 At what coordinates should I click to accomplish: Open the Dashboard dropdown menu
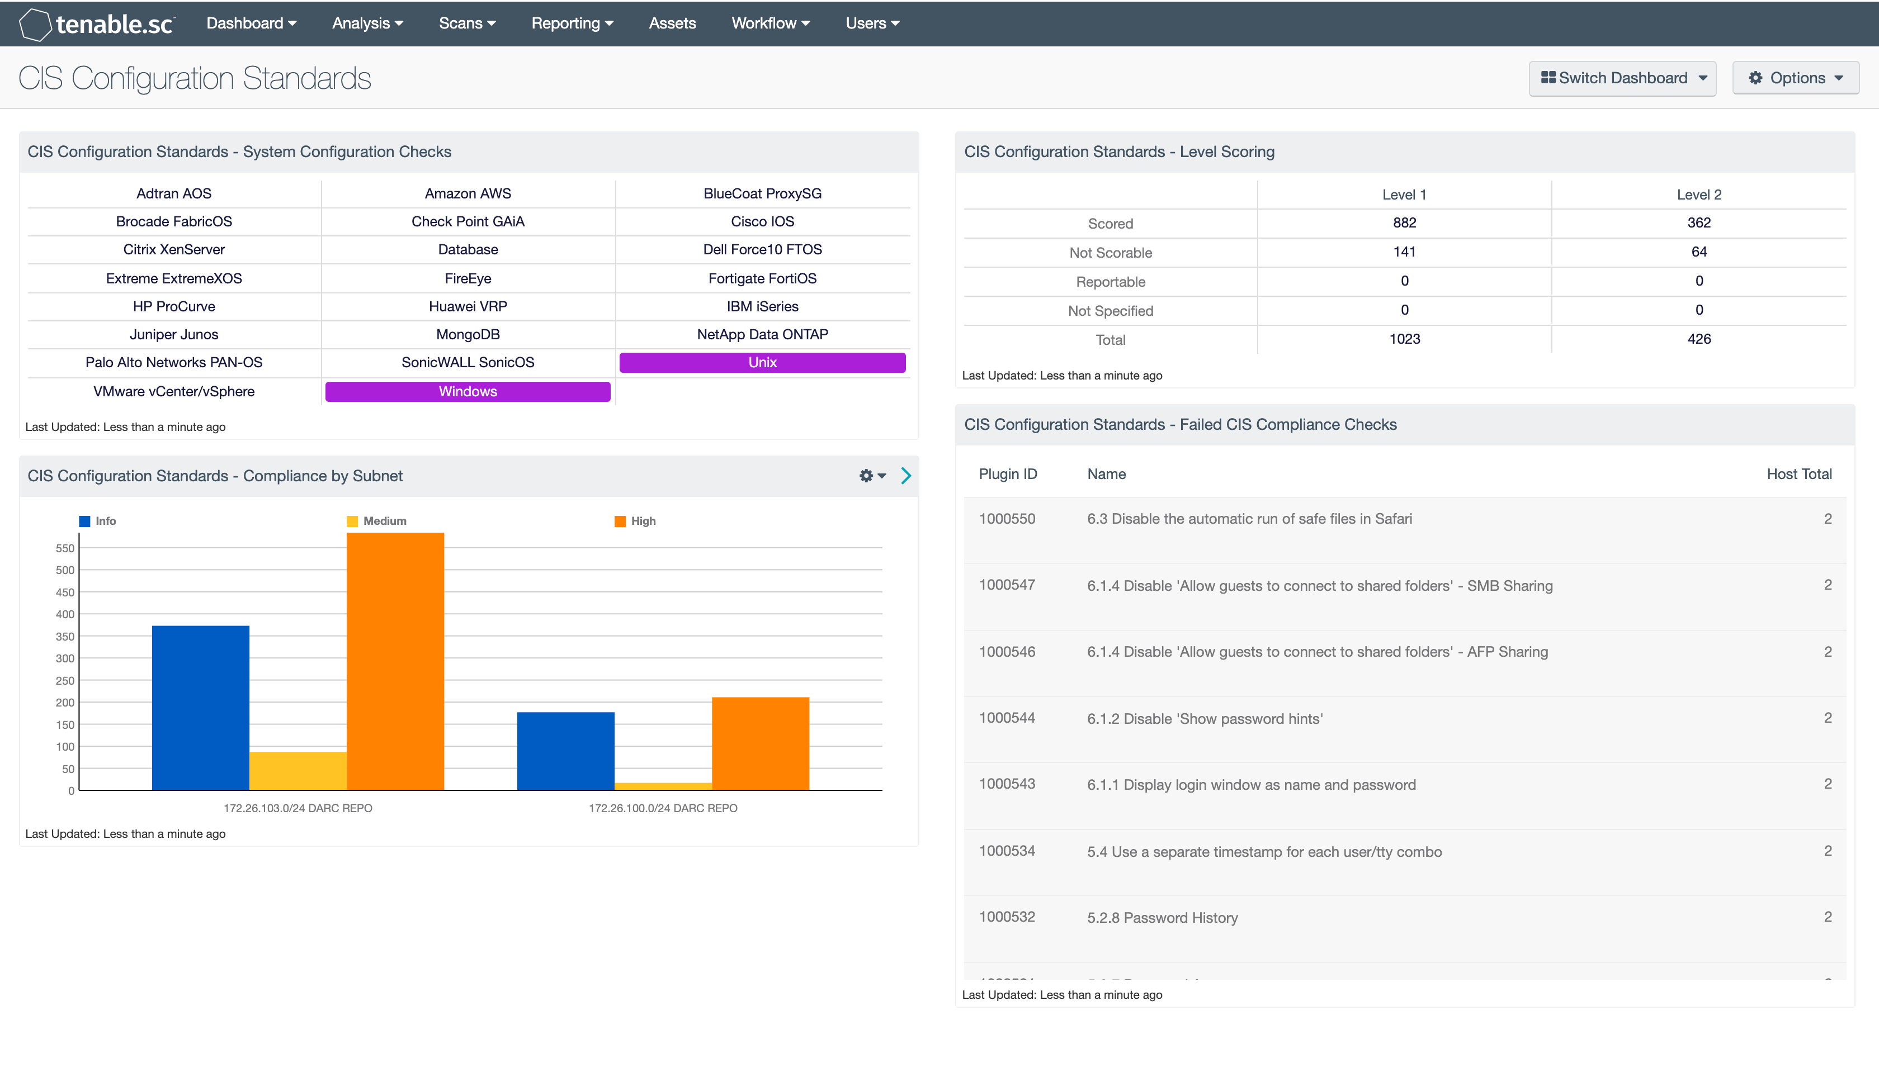(x=251, y=23)
